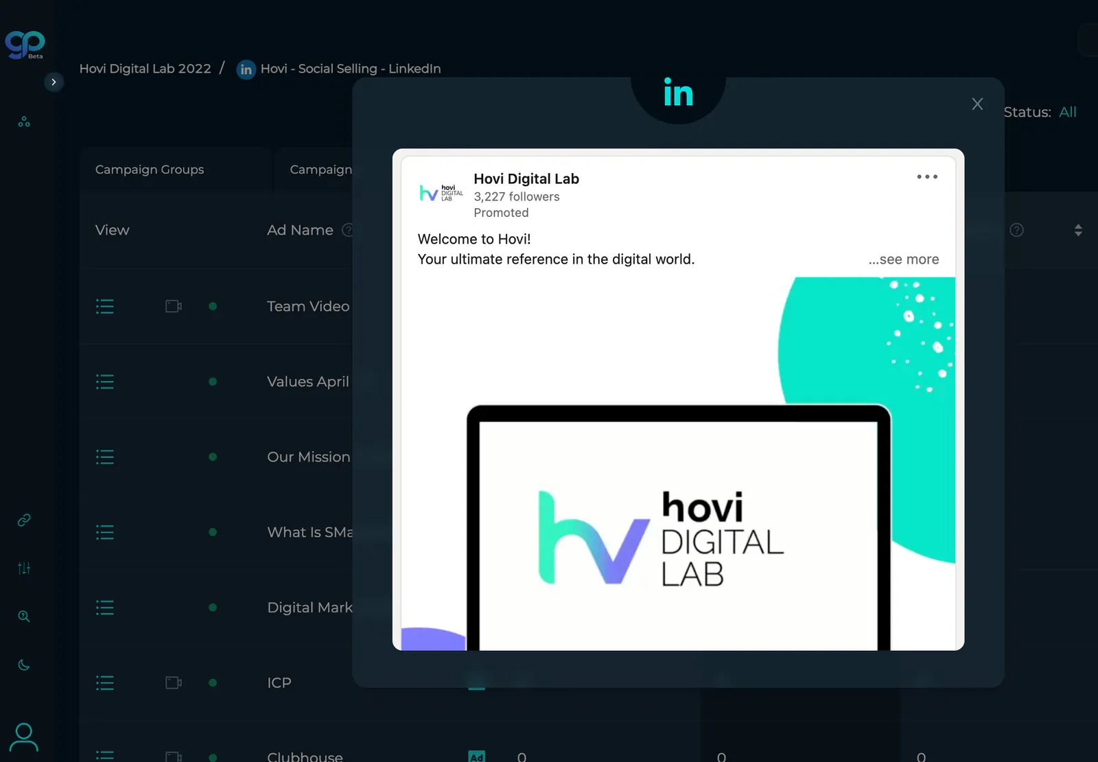Toggle the status dot for Team Video

[x=213, y=306]
